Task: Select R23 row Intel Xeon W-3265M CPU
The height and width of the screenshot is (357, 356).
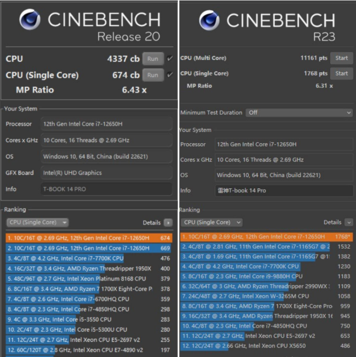Action: tap(266, 296)
